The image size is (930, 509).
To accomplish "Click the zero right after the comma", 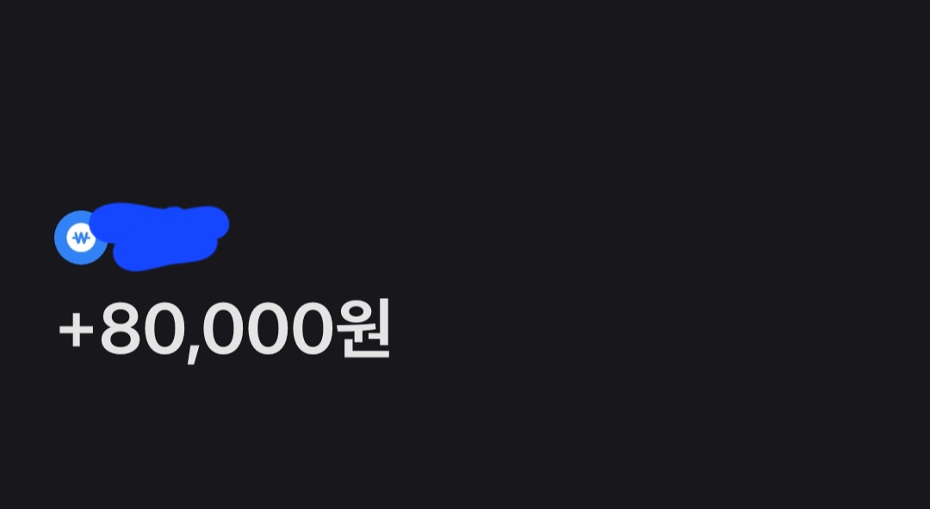I will point(222,329).
